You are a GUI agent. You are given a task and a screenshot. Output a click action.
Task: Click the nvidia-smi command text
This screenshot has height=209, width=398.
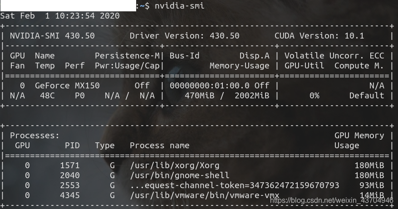click(x=179, y=5)
